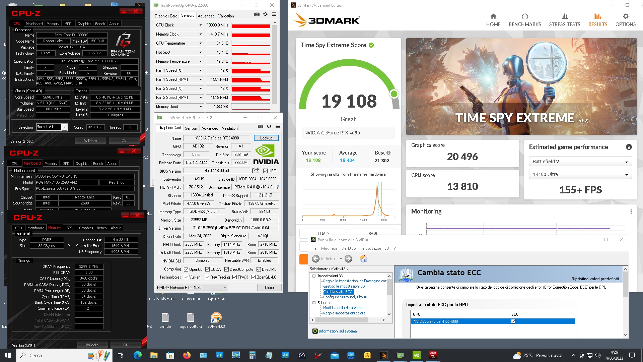
Task: Toggle CUDA checkbox in GPU-Z
Action: click(207, 269)
